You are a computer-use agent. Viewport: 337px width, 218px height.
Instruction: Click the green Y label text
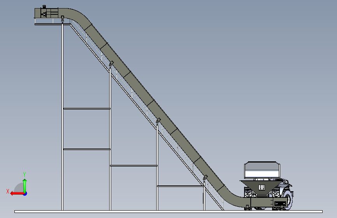point(24,174)
